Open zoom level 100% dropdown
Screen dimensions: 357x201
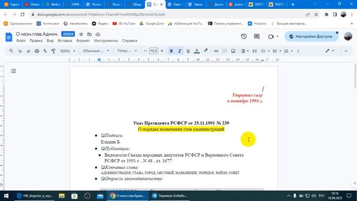[x=67, y=51]
